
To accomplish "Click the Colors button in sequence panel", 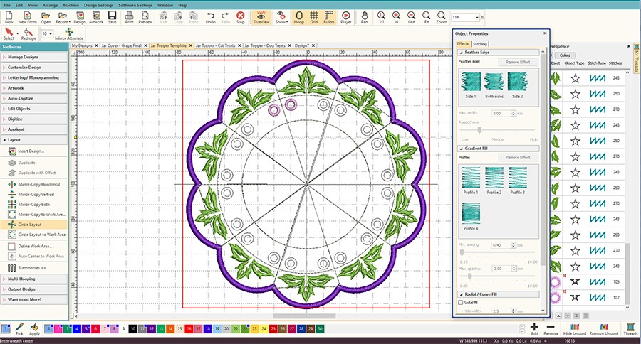I will (564, 55).
